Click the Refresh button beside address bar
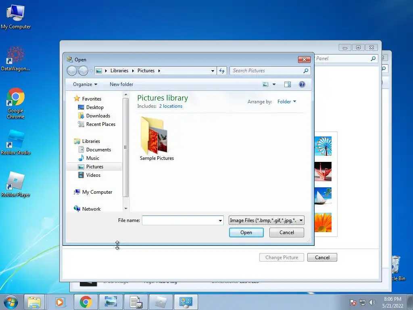Image resolution: width=413 pixels, height=310 pixels. coord(222,71)
